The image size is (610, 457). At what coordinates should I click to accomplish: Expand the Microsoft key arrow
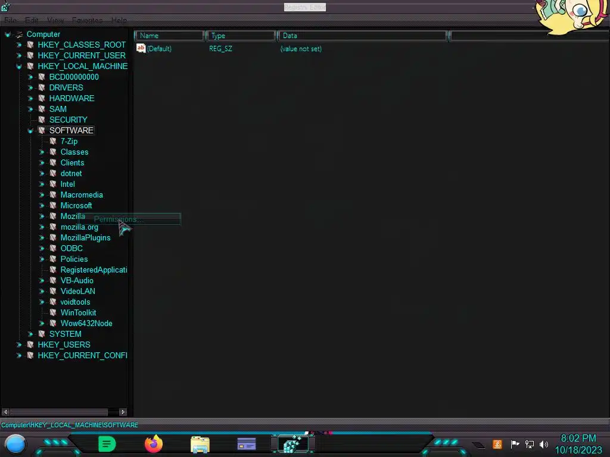pos(41,205)
